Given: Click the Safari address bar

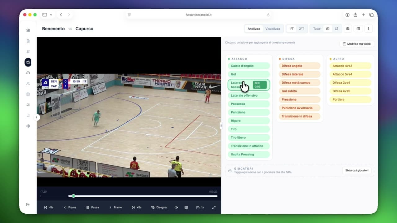Looking at the screenshot, I should [x=198, y=15].
